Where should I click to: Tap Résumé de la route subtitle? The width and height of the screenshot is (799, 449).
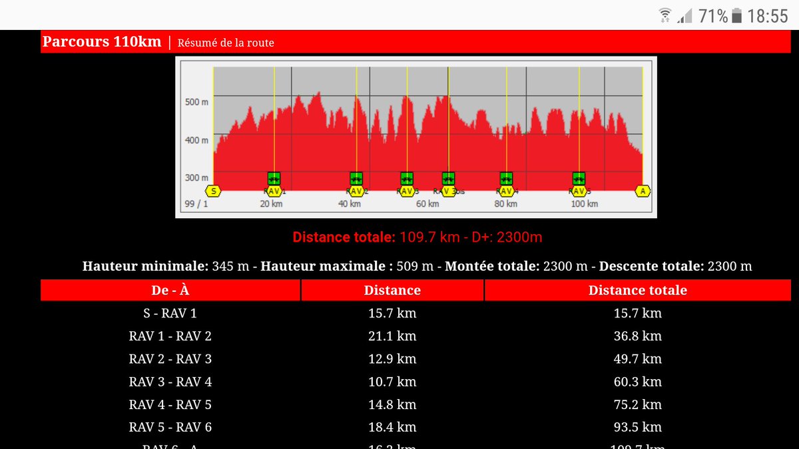point(226,43)
